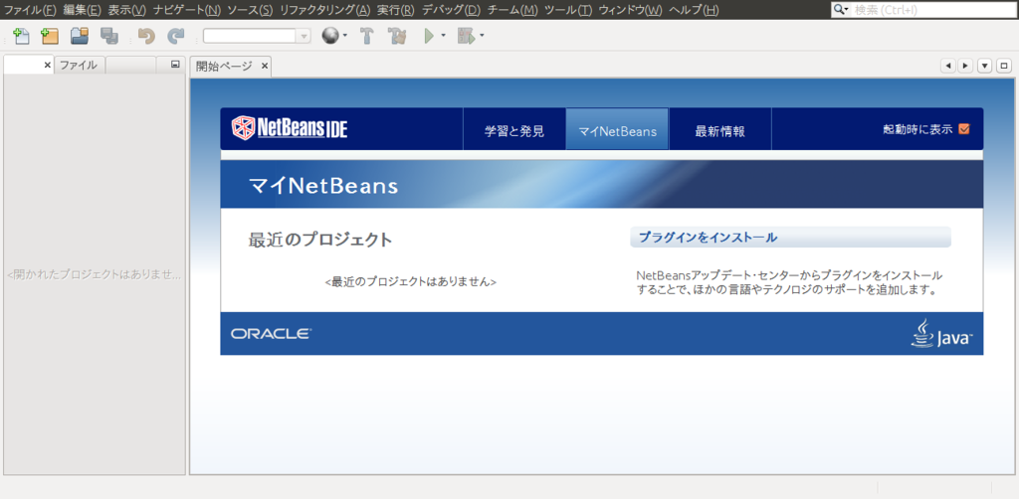Screen dimensions: 1019x499
Task: Expand the Run Project dropdown arrow
Action: click(443, 37)
